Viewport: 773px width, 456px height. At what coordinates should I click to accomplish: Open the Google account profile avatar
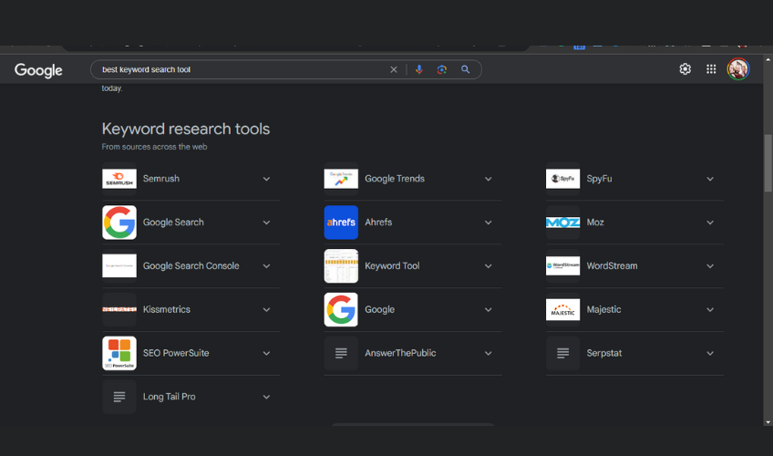tap(738, 69)
